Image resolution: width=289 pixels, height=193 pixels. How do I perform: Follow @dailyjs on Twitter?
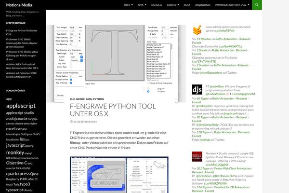coord(205,139)
